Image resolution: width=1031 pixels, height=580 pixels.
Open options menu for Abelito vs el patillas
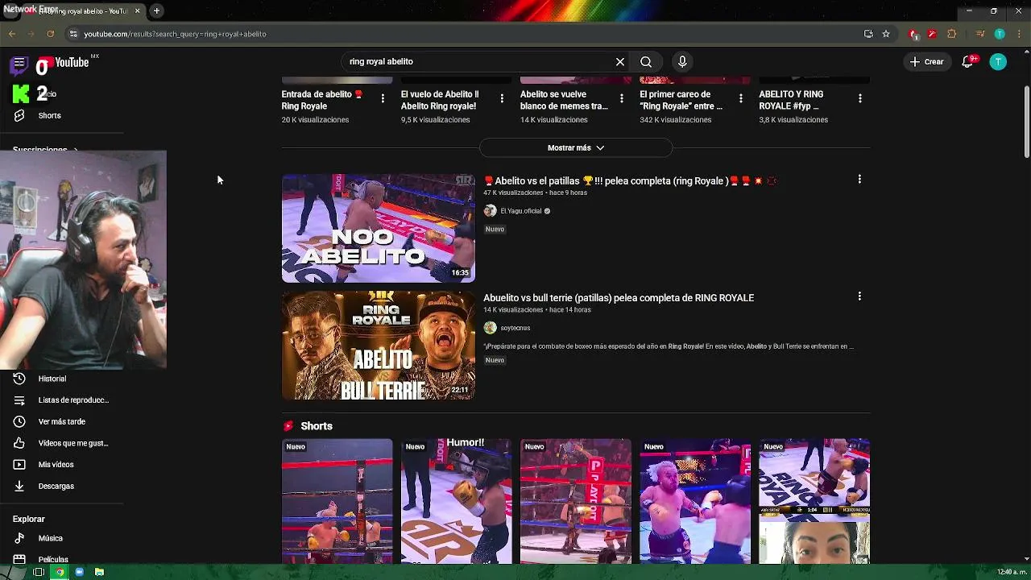click(x=859, y=180)
